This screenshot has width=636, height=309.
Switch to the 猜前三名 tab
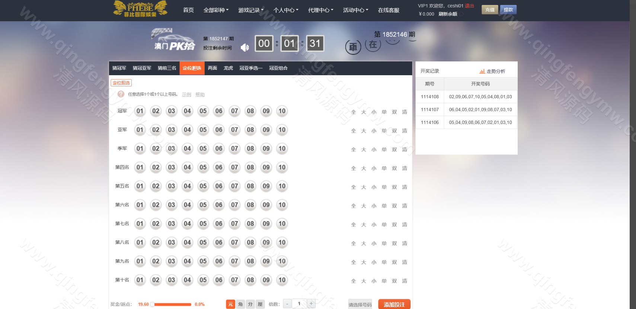coord(167,68)
